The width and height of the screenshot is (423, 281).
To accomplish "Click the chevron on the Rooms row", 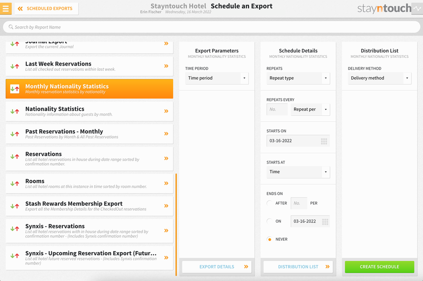I will coord(166,183).
